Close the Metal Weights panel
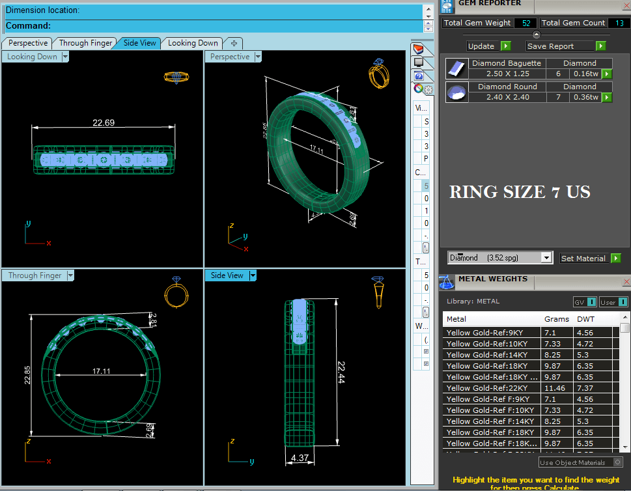This screenshot has height=491, width=631. pos(626,282)
